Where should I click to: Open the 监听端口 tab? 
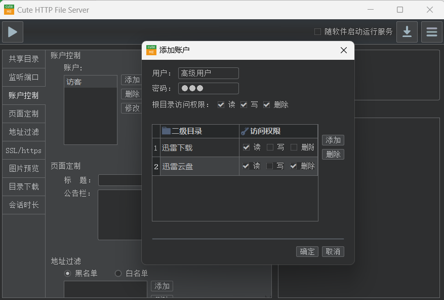pos(24,77)
